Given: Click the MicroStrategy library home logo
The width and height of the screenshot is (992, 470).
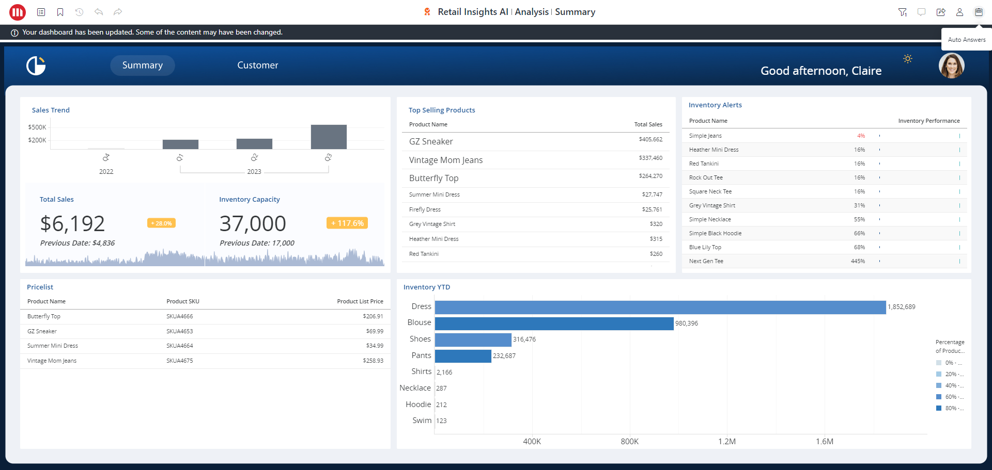Looking at the screenshot, I should [x=18, y=12].
